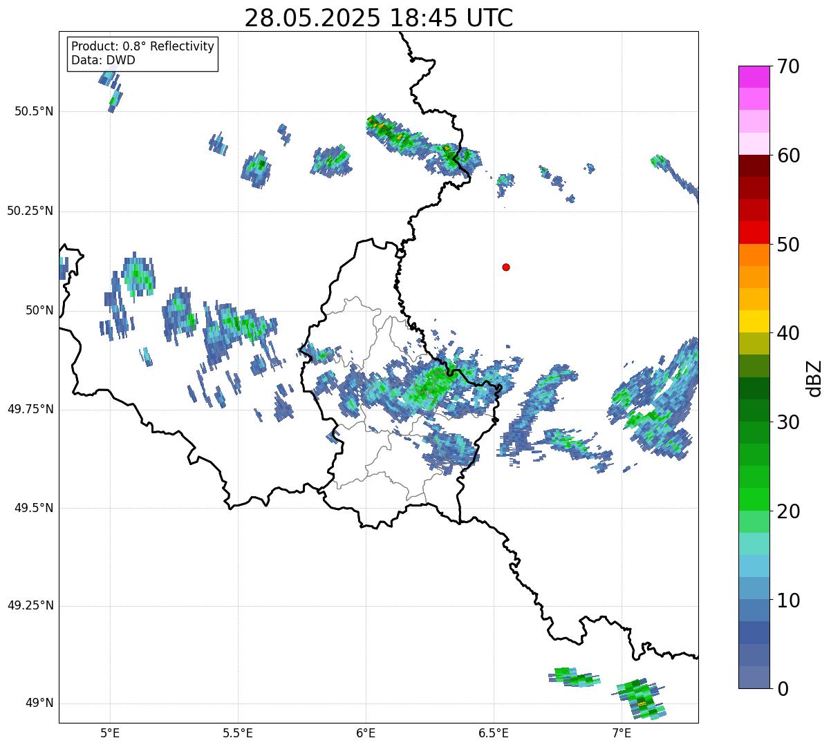Screen dimensions: 831x747
Task: Click the red station marker dot
Action: (x=506, y=267)
